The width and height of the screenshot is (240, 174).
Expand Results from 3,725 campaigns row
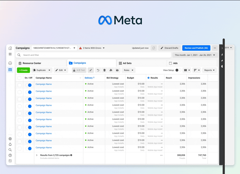click(x=37, y=155)
